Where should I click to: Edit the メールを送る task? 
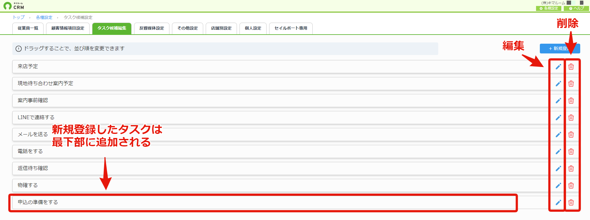click(558, 135)
